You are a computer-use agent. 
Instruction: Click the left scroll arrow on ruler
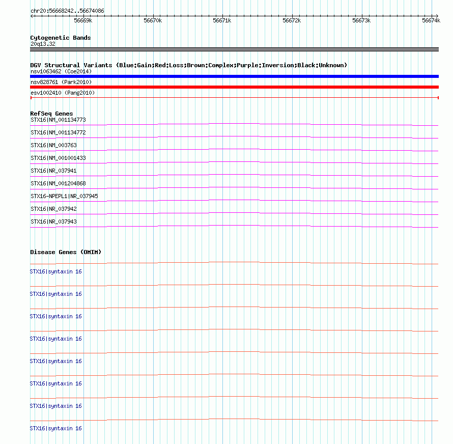[x=32, y=16]
